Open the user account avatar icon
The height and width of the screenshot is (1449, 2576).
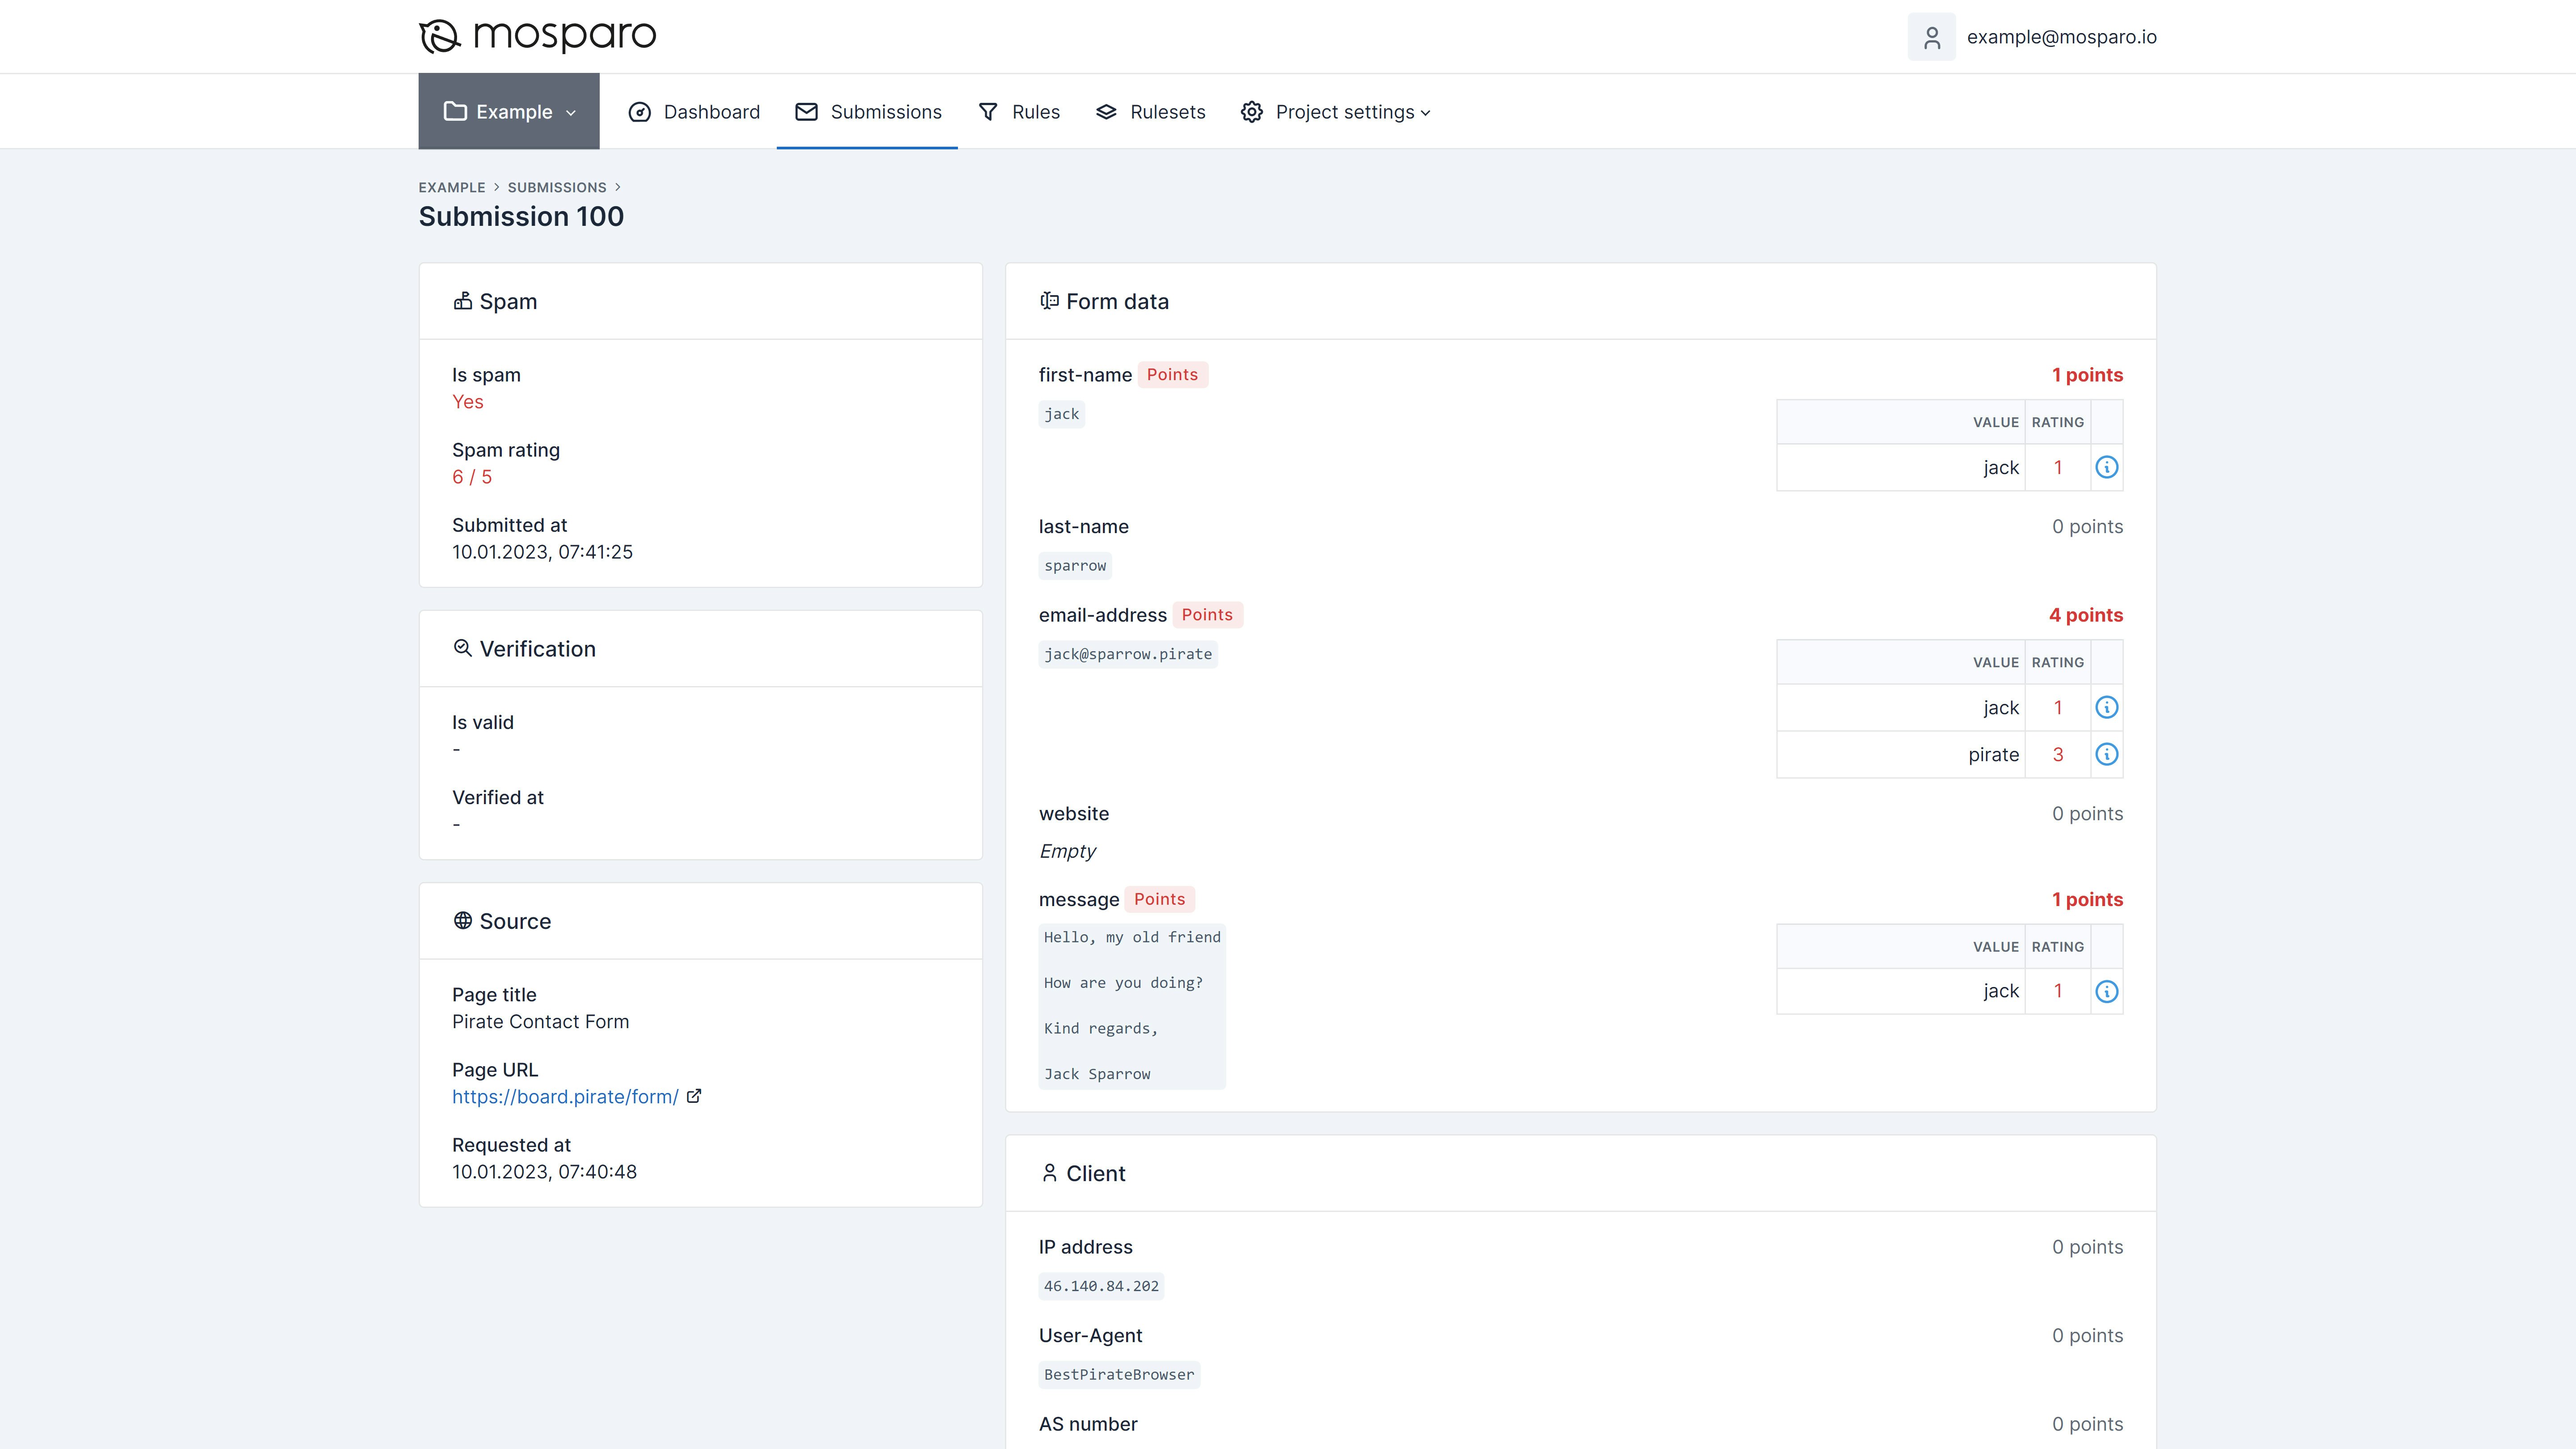pyautogui.click(x=1931, y=37)
